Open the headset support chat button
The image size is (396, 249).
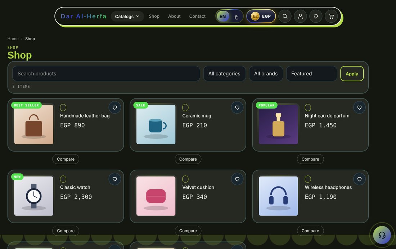(382, 235)
